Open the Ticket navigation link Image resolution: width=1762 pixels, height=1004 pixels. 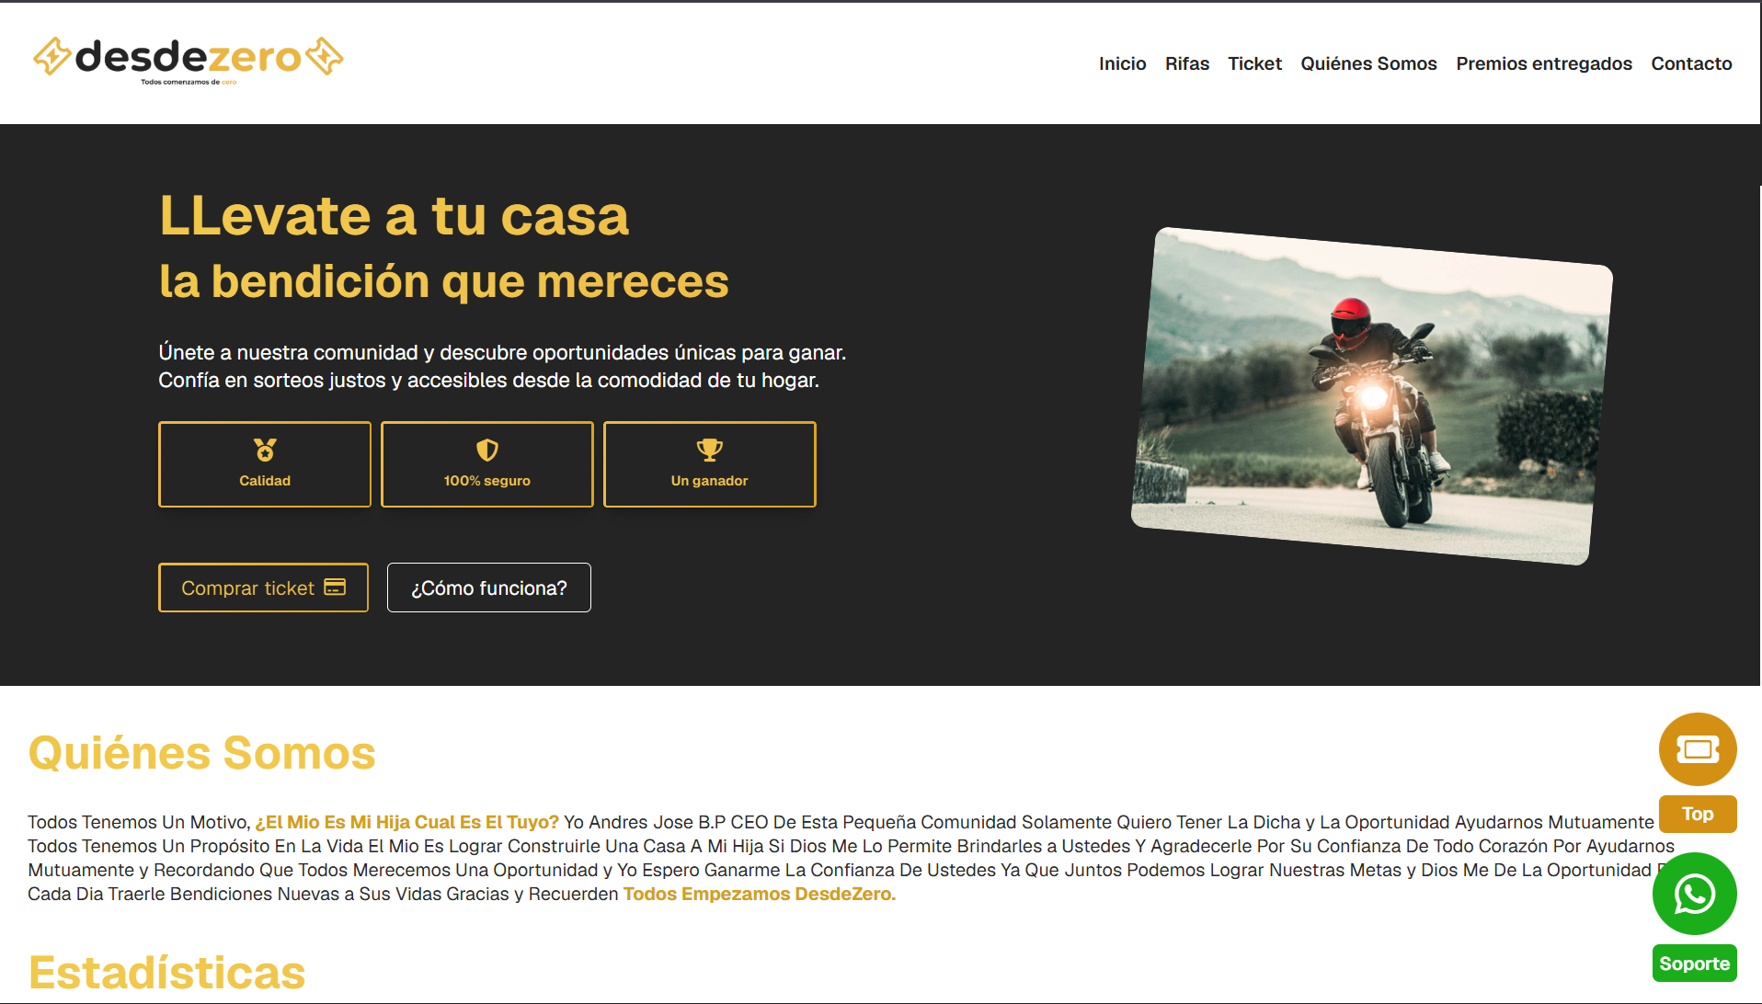tap(1254, 63)
